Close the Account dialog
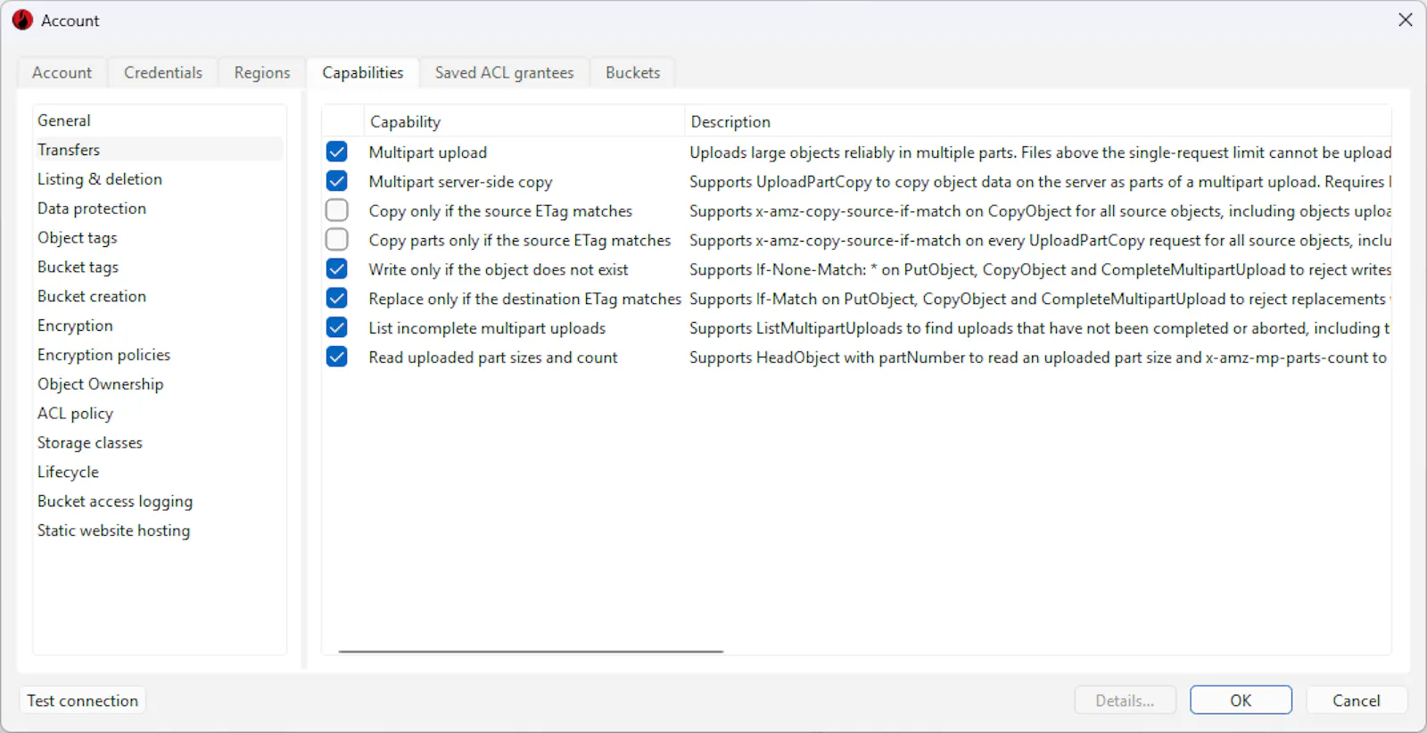Viewport: 1427px width, 733px height. point(1405,20)
